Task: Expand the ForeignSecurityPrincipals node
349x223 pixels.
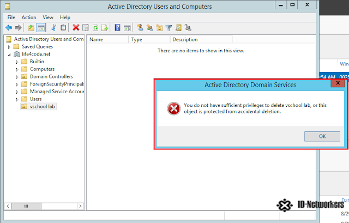Action: pyautogui.click(x=17, y=85)
